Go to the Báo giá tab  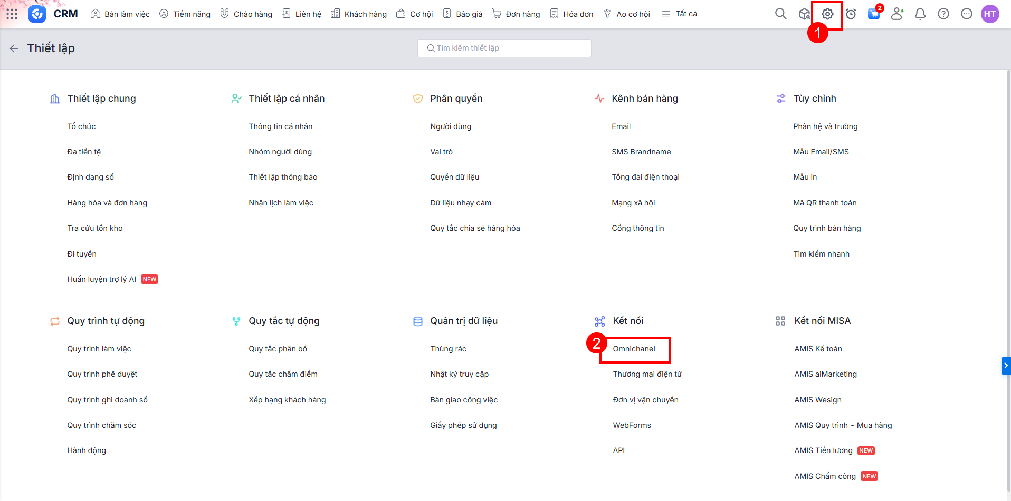463,14
